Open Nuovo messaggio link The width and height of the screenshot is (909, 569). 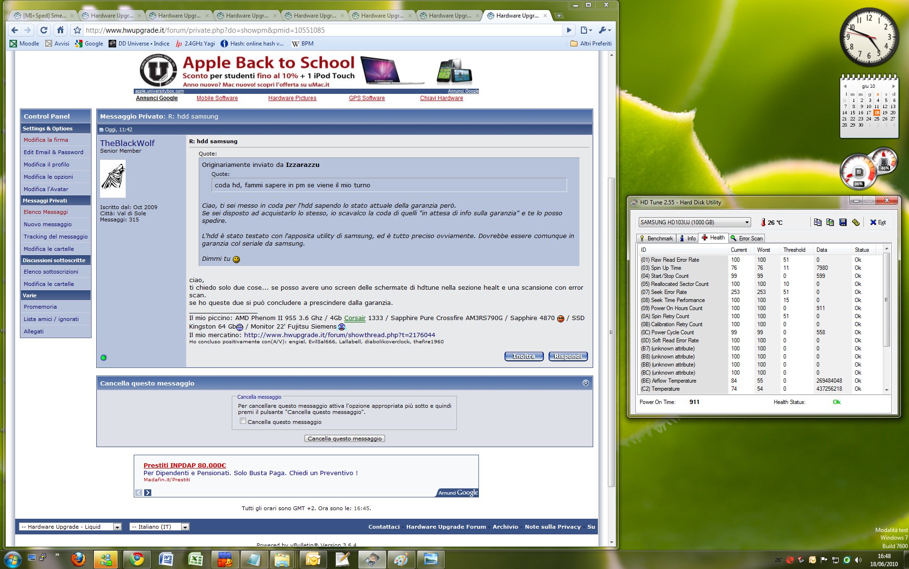pyautogui.click(x=47, y=224)
